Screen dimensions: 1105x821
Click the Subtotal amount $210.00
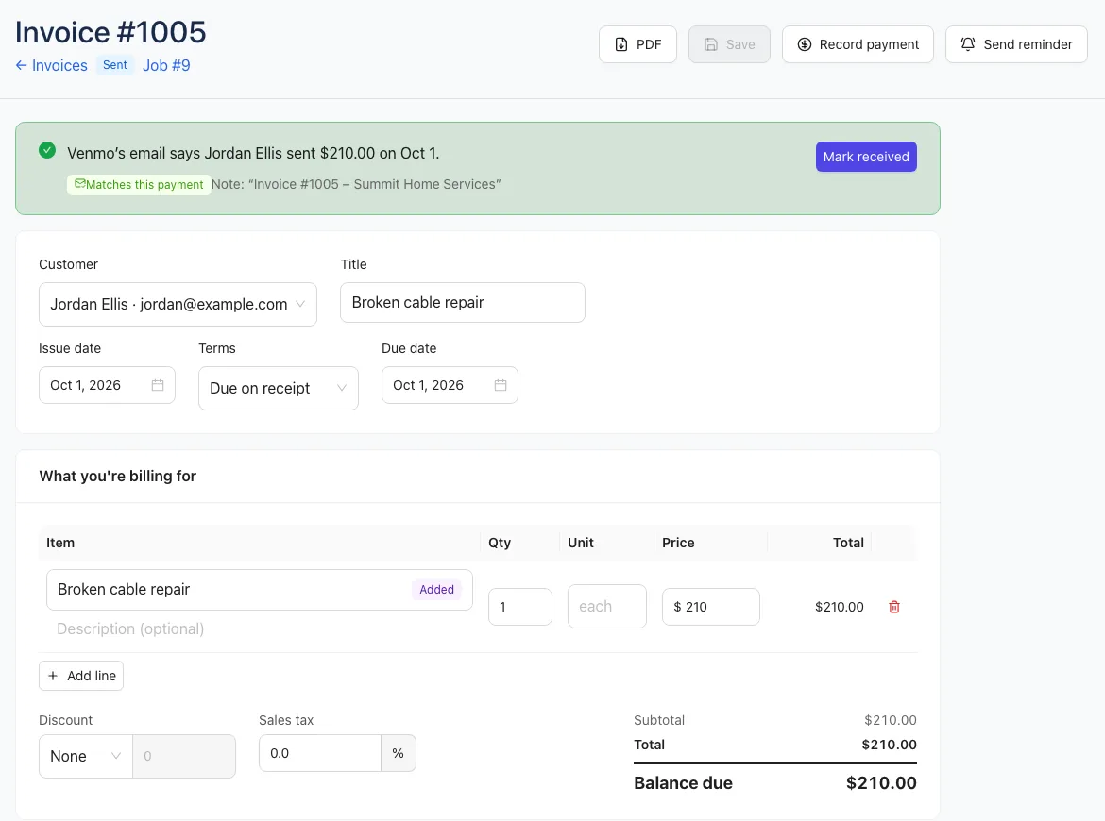890,720
